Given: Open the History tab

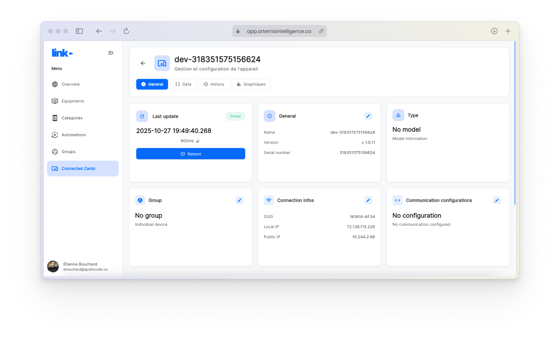Looking at the screenshot, I should coord(214,84).
